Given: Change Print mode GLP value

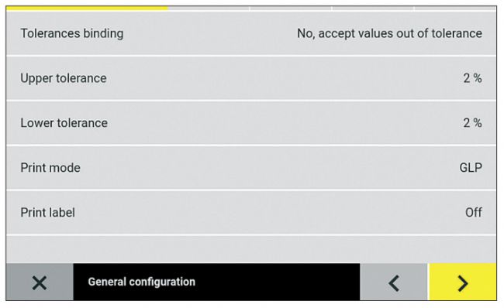Looking at the screenshot, I should click(x=471, y=167).
